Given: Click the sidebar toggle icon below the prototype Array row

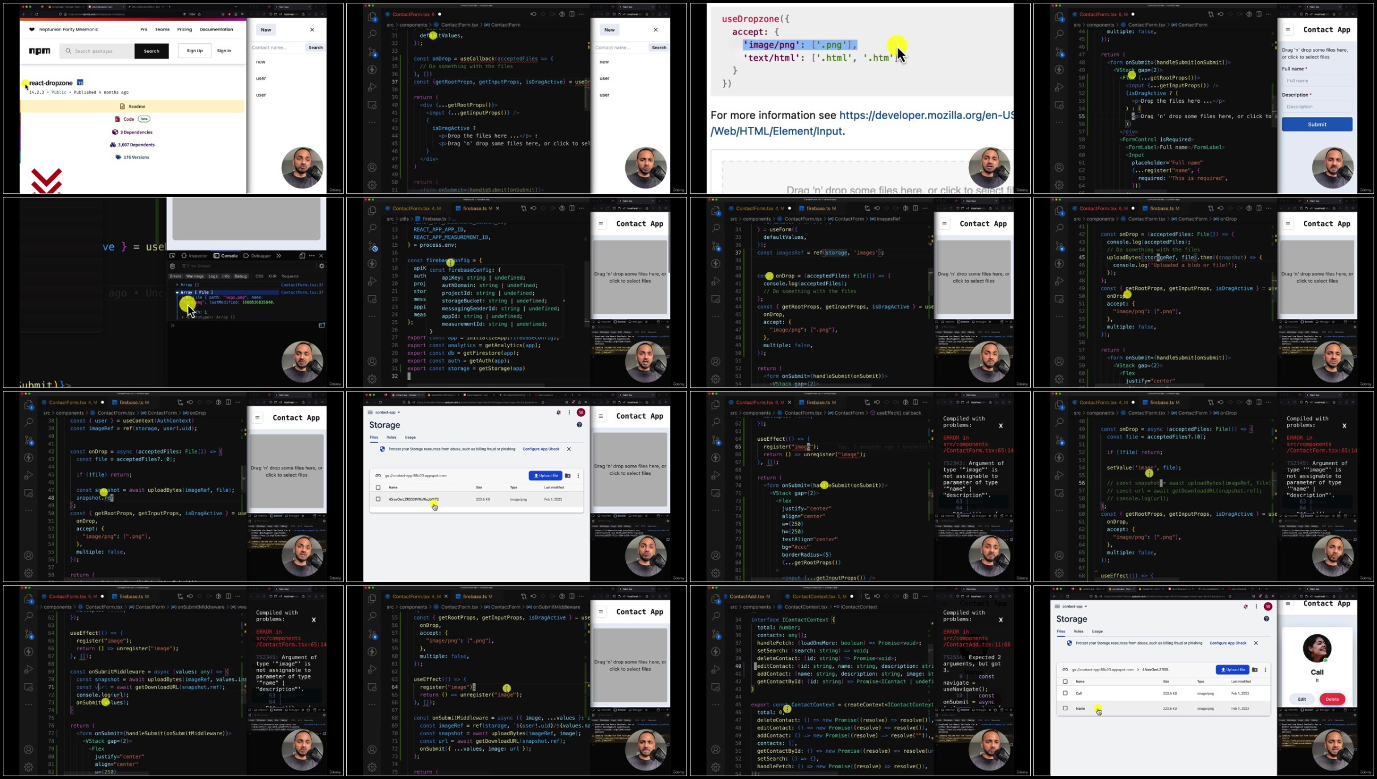Looking at the screenshot, I should click(x=321, y=325).
